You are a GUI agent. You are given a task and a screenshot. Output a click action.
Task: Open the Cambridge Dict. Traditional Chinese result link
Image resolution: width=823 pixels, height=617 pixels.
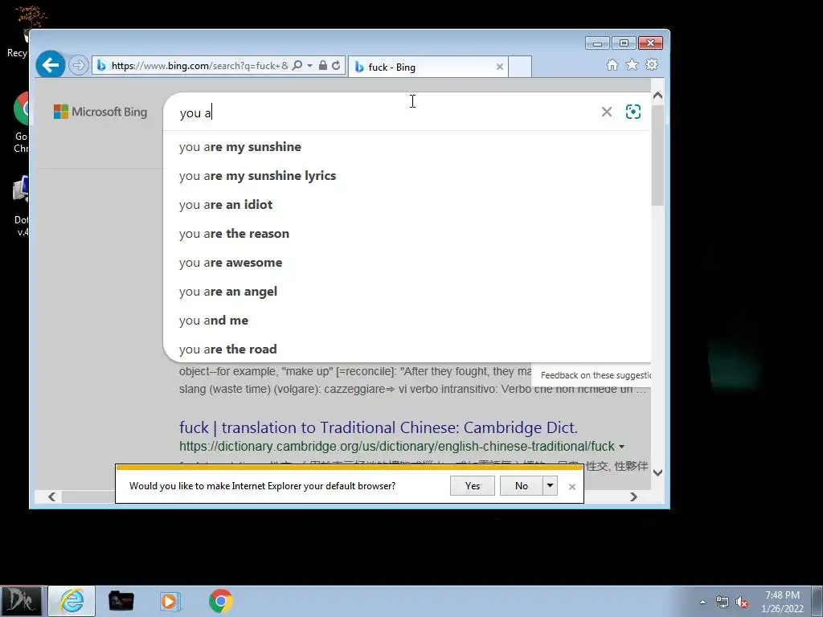[x=378, y=427]
